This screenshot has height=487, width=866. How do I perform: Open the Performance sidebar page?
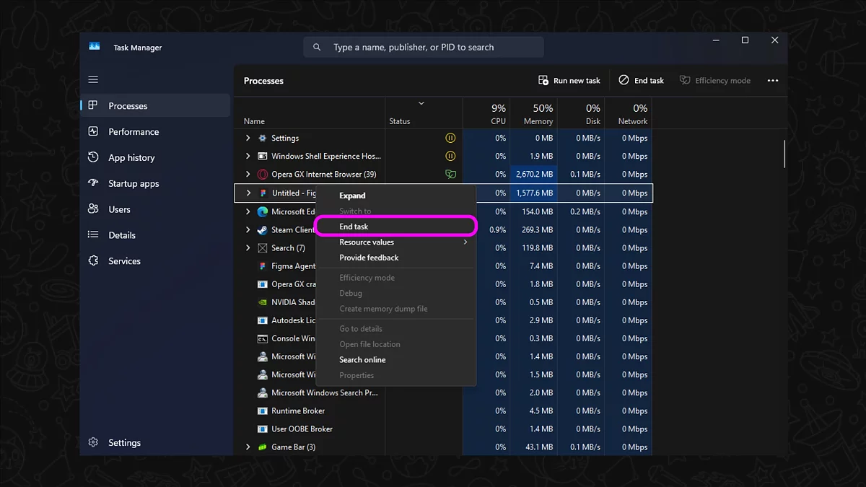pyautogui.click(x=133, y=132)
